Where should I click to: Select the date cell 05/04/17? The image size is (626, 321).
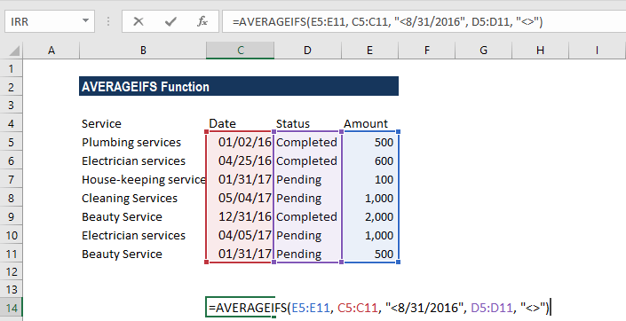(240, 198)
